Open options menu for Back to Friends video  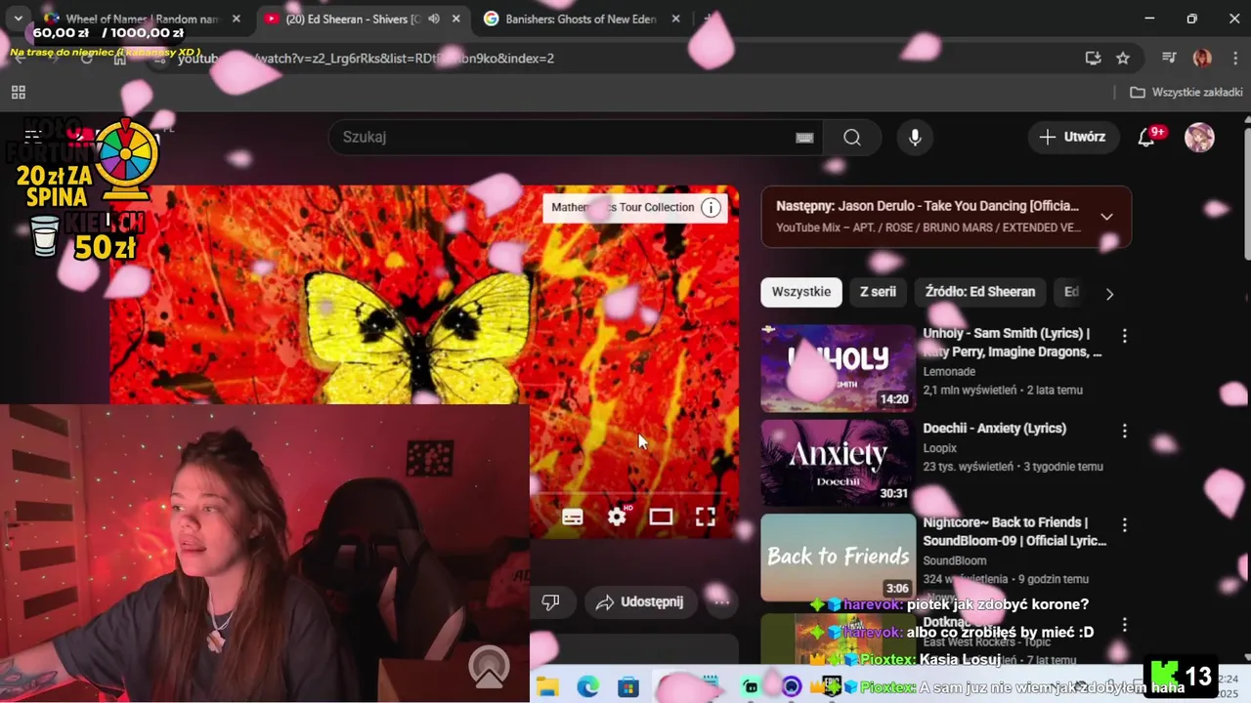[1124, 524]
